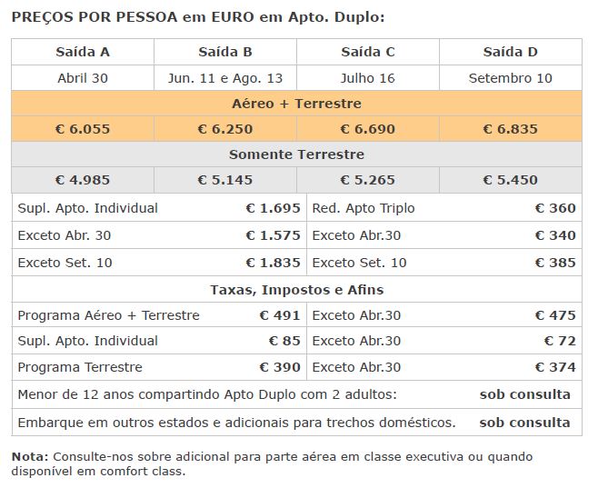Click the Taxas, Impostos e Afins heading
The image size is (598, 488).
(296, 290)
